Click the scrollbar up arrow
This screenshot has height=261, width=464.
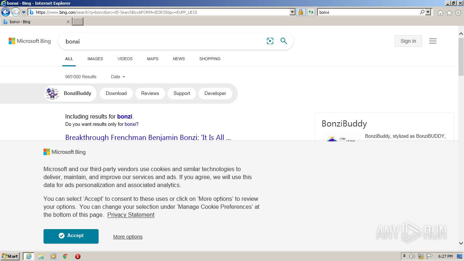point(461,34)
